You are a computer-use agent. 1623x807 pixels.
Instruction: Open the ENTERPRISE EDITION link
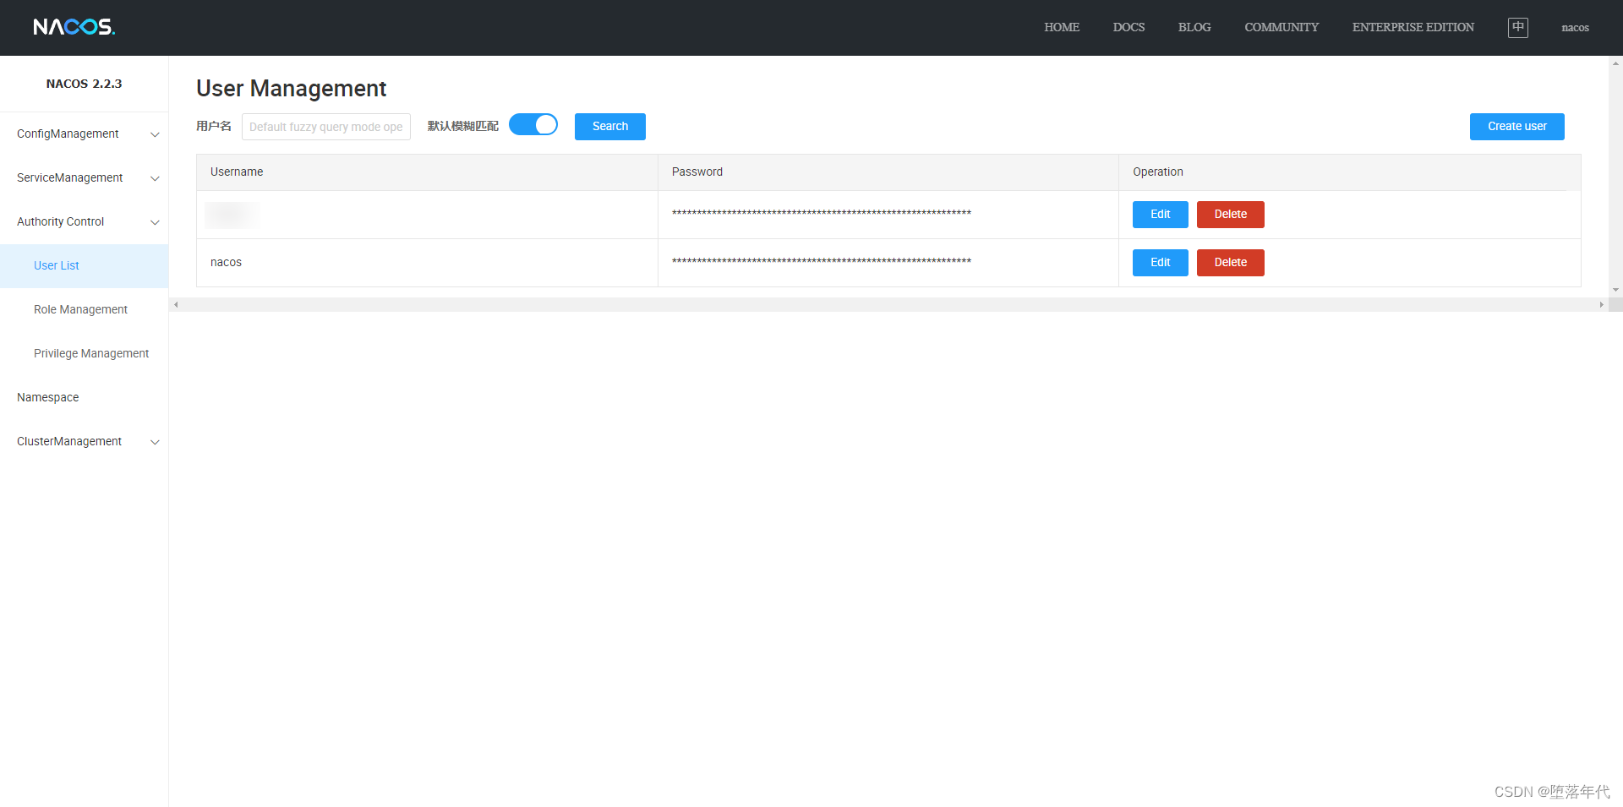pyautogui.click(x=1413, y=27)
